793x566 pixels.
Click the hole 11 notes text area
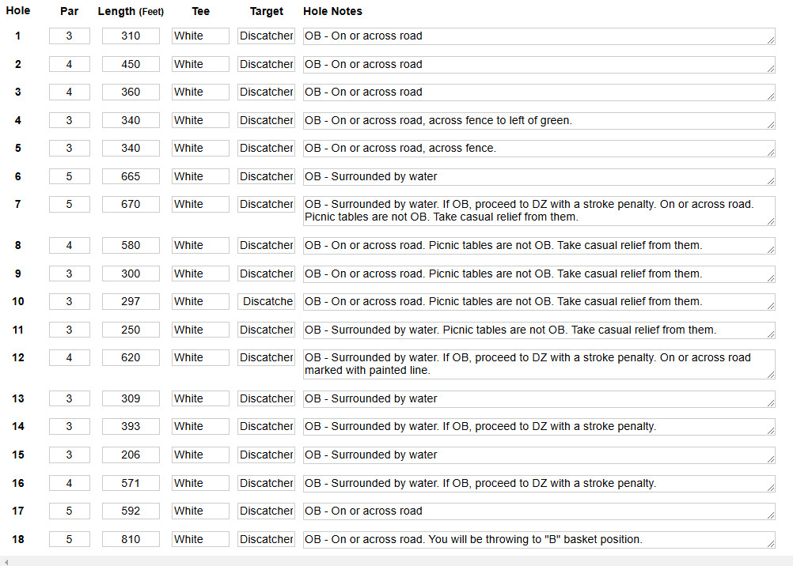point(539,330)
